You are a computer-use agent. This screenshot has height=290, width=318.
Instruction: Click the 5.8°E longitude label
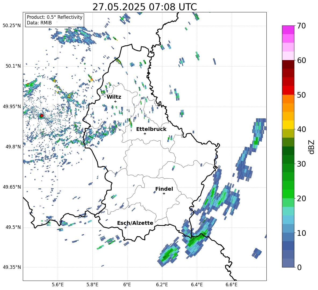92,285
